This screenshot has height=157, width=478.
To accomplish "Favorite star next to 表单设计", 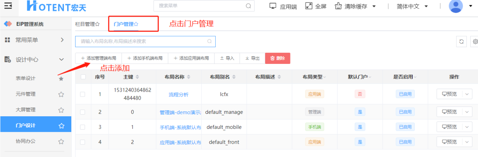I will (x=61, y=79).
